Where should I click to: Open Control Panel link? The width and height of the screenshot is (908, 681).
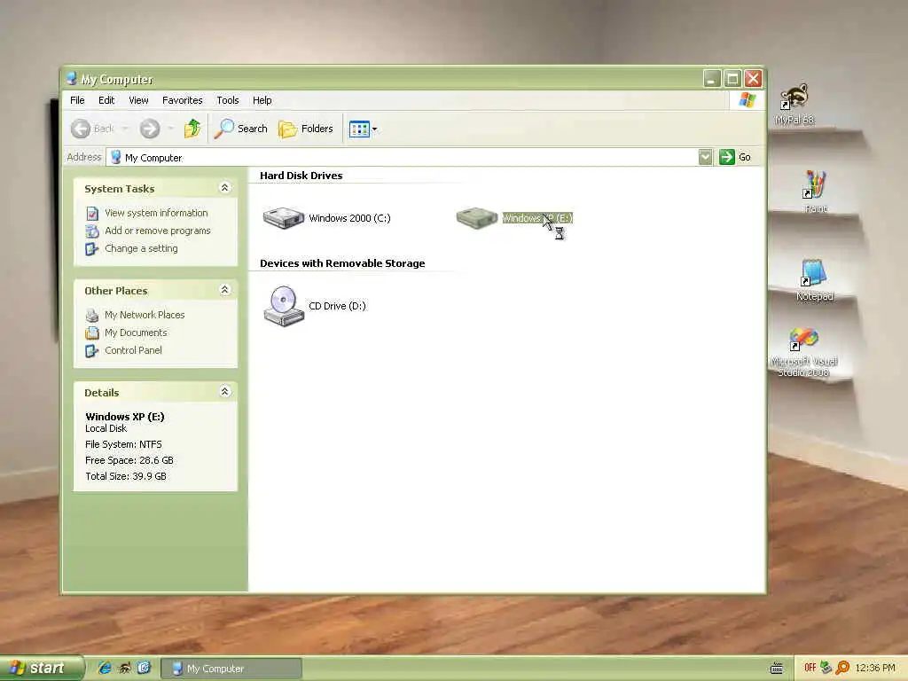tap(133, 350)
